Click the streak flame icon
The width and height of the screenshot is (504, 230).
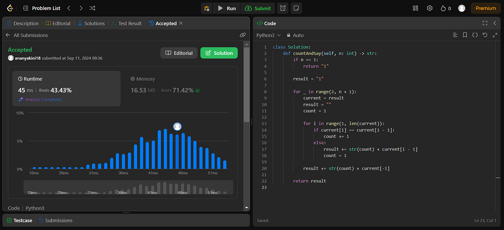pos(443,8)
